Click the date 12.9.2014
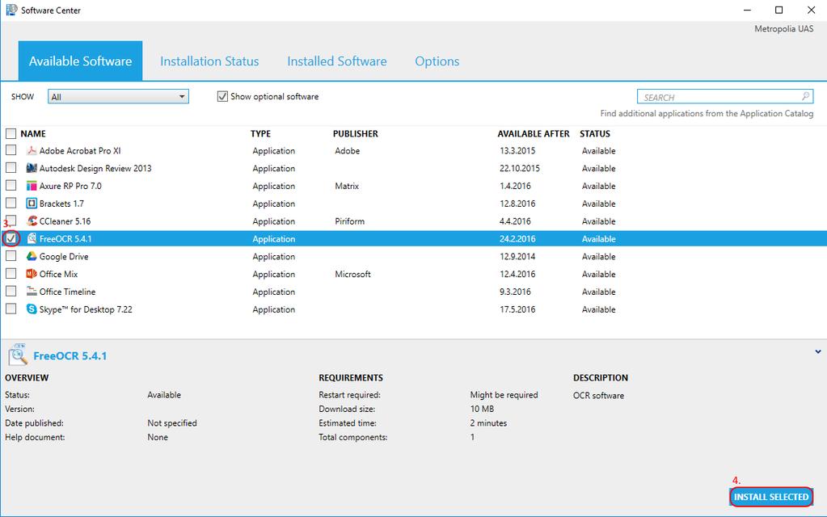This screenshot has width=827, height=517. pyautogui.click(x=517, y=257)
